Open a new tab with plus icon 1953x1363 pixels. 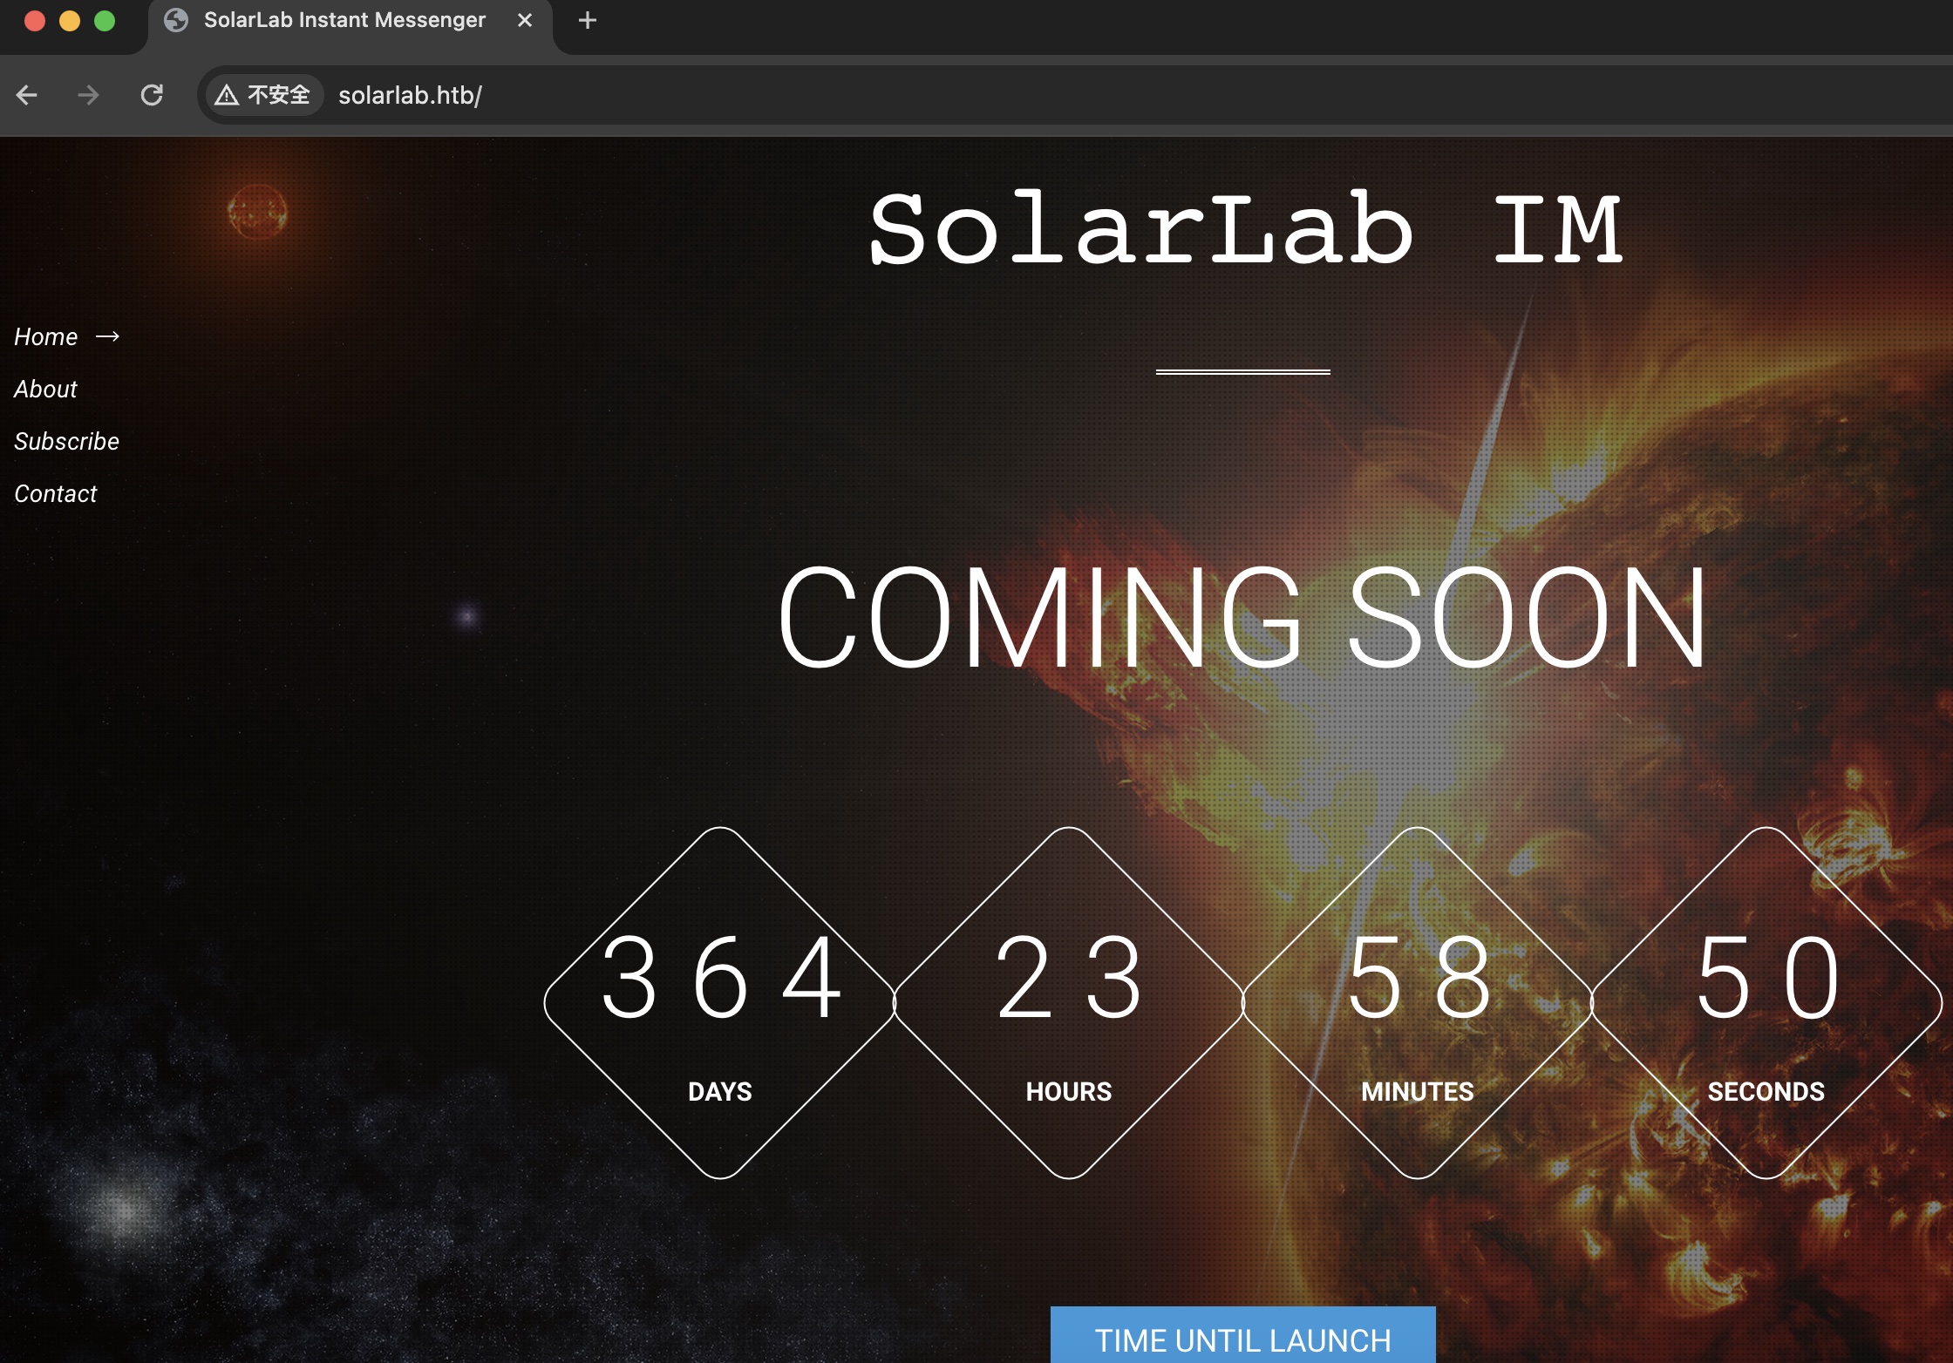pos(588,20)
